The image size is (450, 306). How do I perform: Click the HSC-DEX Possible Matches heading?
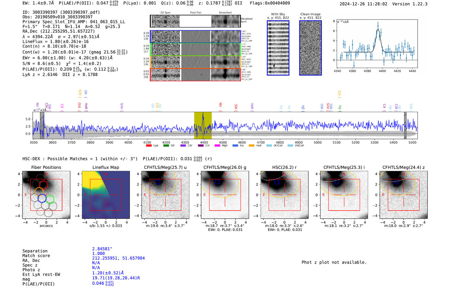(80, 159)
